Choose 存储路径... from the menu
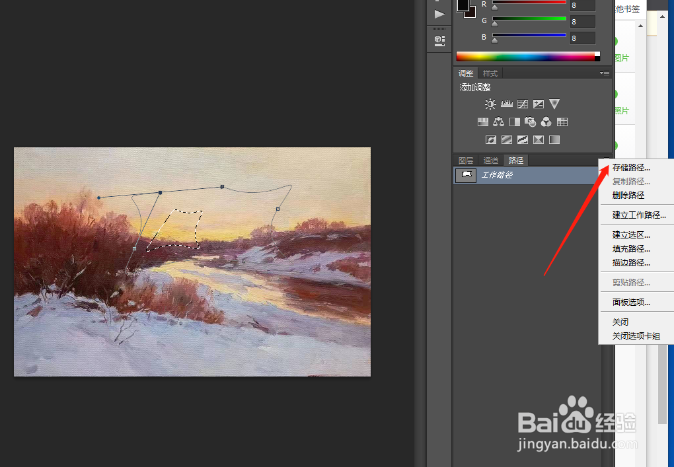This screenshot has height=467, width=674. [x=631, y=168]
